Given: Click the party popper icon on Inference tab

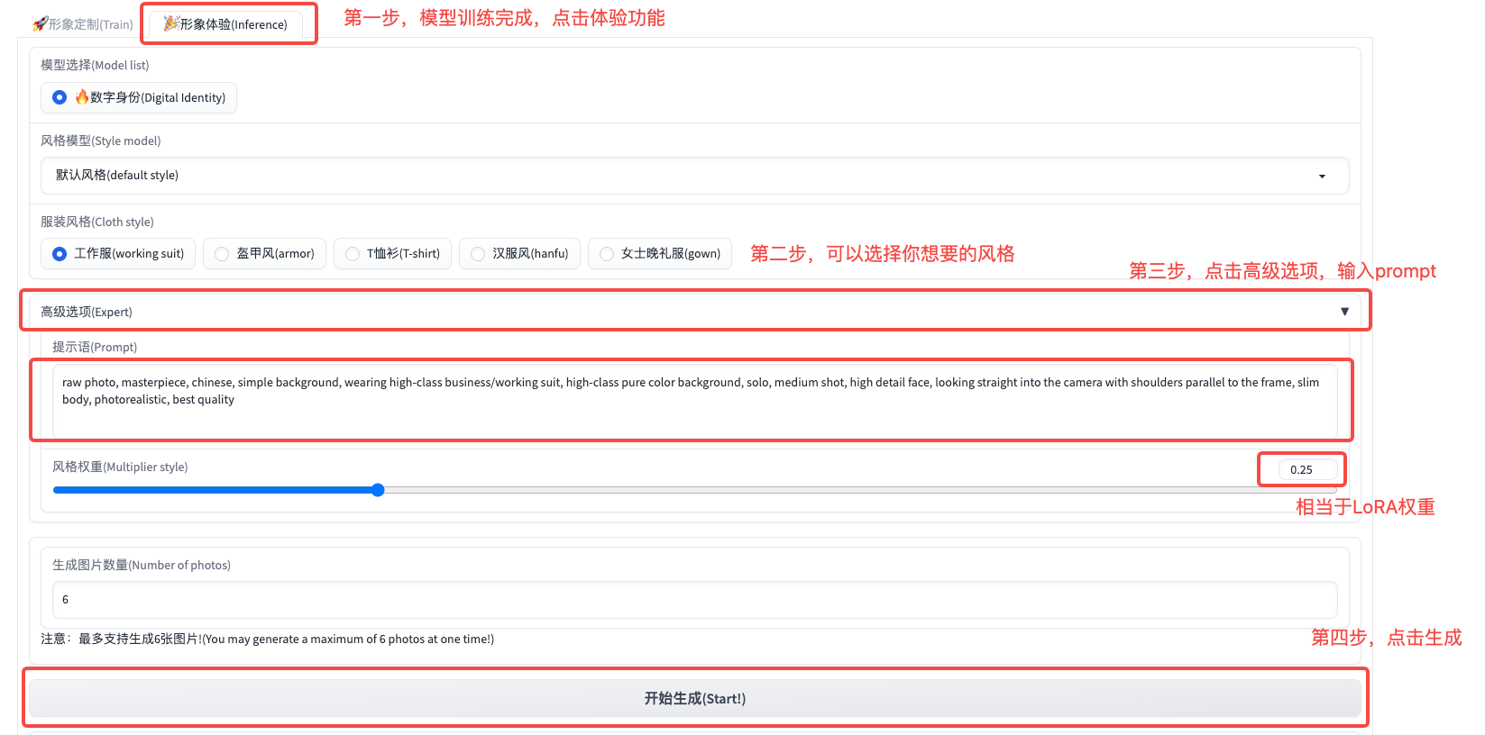Looking at the screenshot, I should tap(170, 23).
